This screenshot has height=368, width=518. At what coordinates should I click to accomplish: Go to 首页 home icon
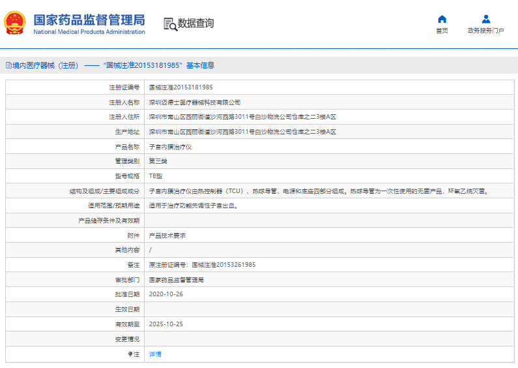442,19
